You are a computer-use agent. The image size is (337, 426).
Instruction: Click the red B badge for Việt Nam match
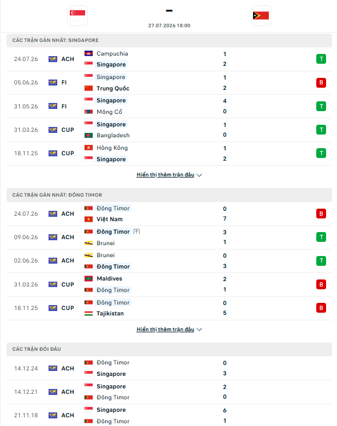click(x=321, y=214)
